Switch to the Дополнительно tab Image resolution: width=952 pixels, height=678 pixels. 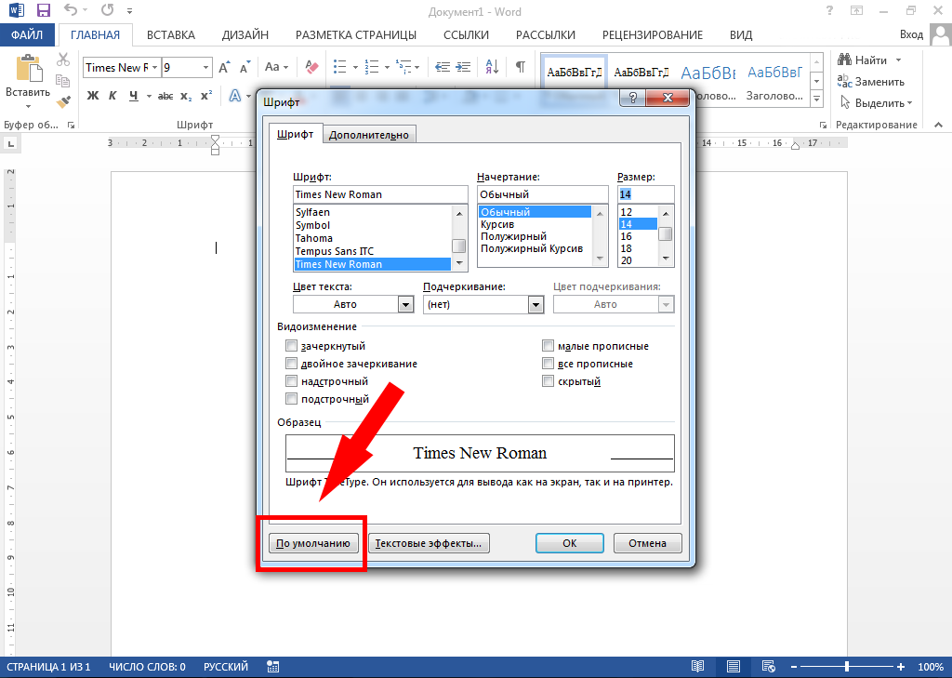pyautogui.click(x=369, y=135)
